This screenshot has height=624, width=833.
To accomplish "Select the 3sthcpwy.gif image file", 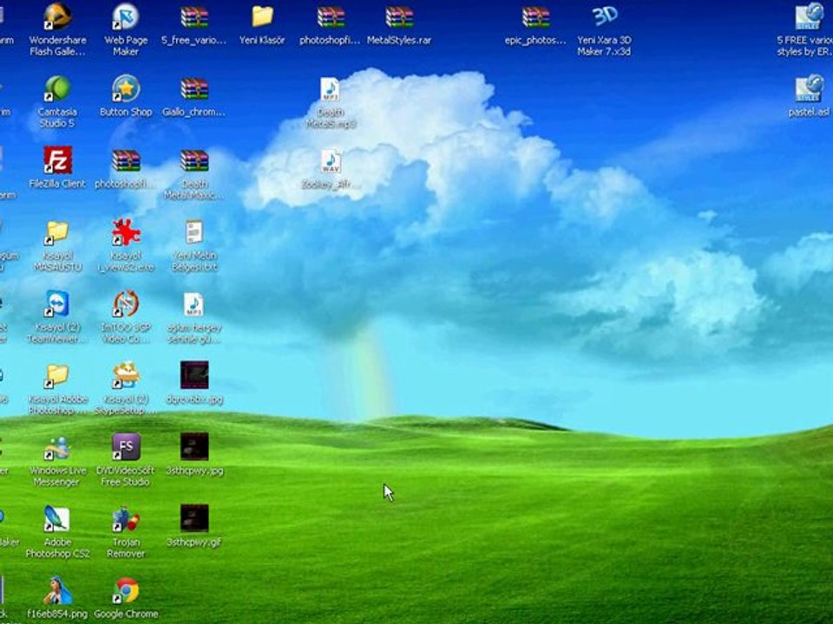I will [x=194, y=518].
